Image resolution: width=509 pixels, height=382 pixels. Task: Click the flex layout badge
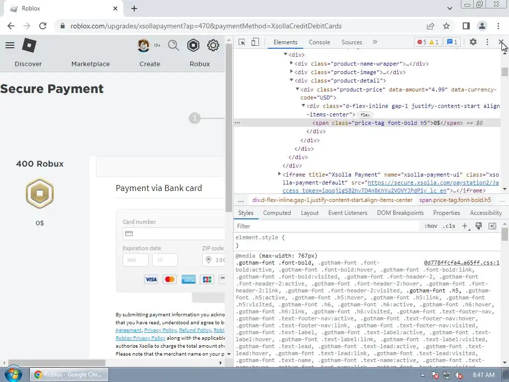click(365, 115)
